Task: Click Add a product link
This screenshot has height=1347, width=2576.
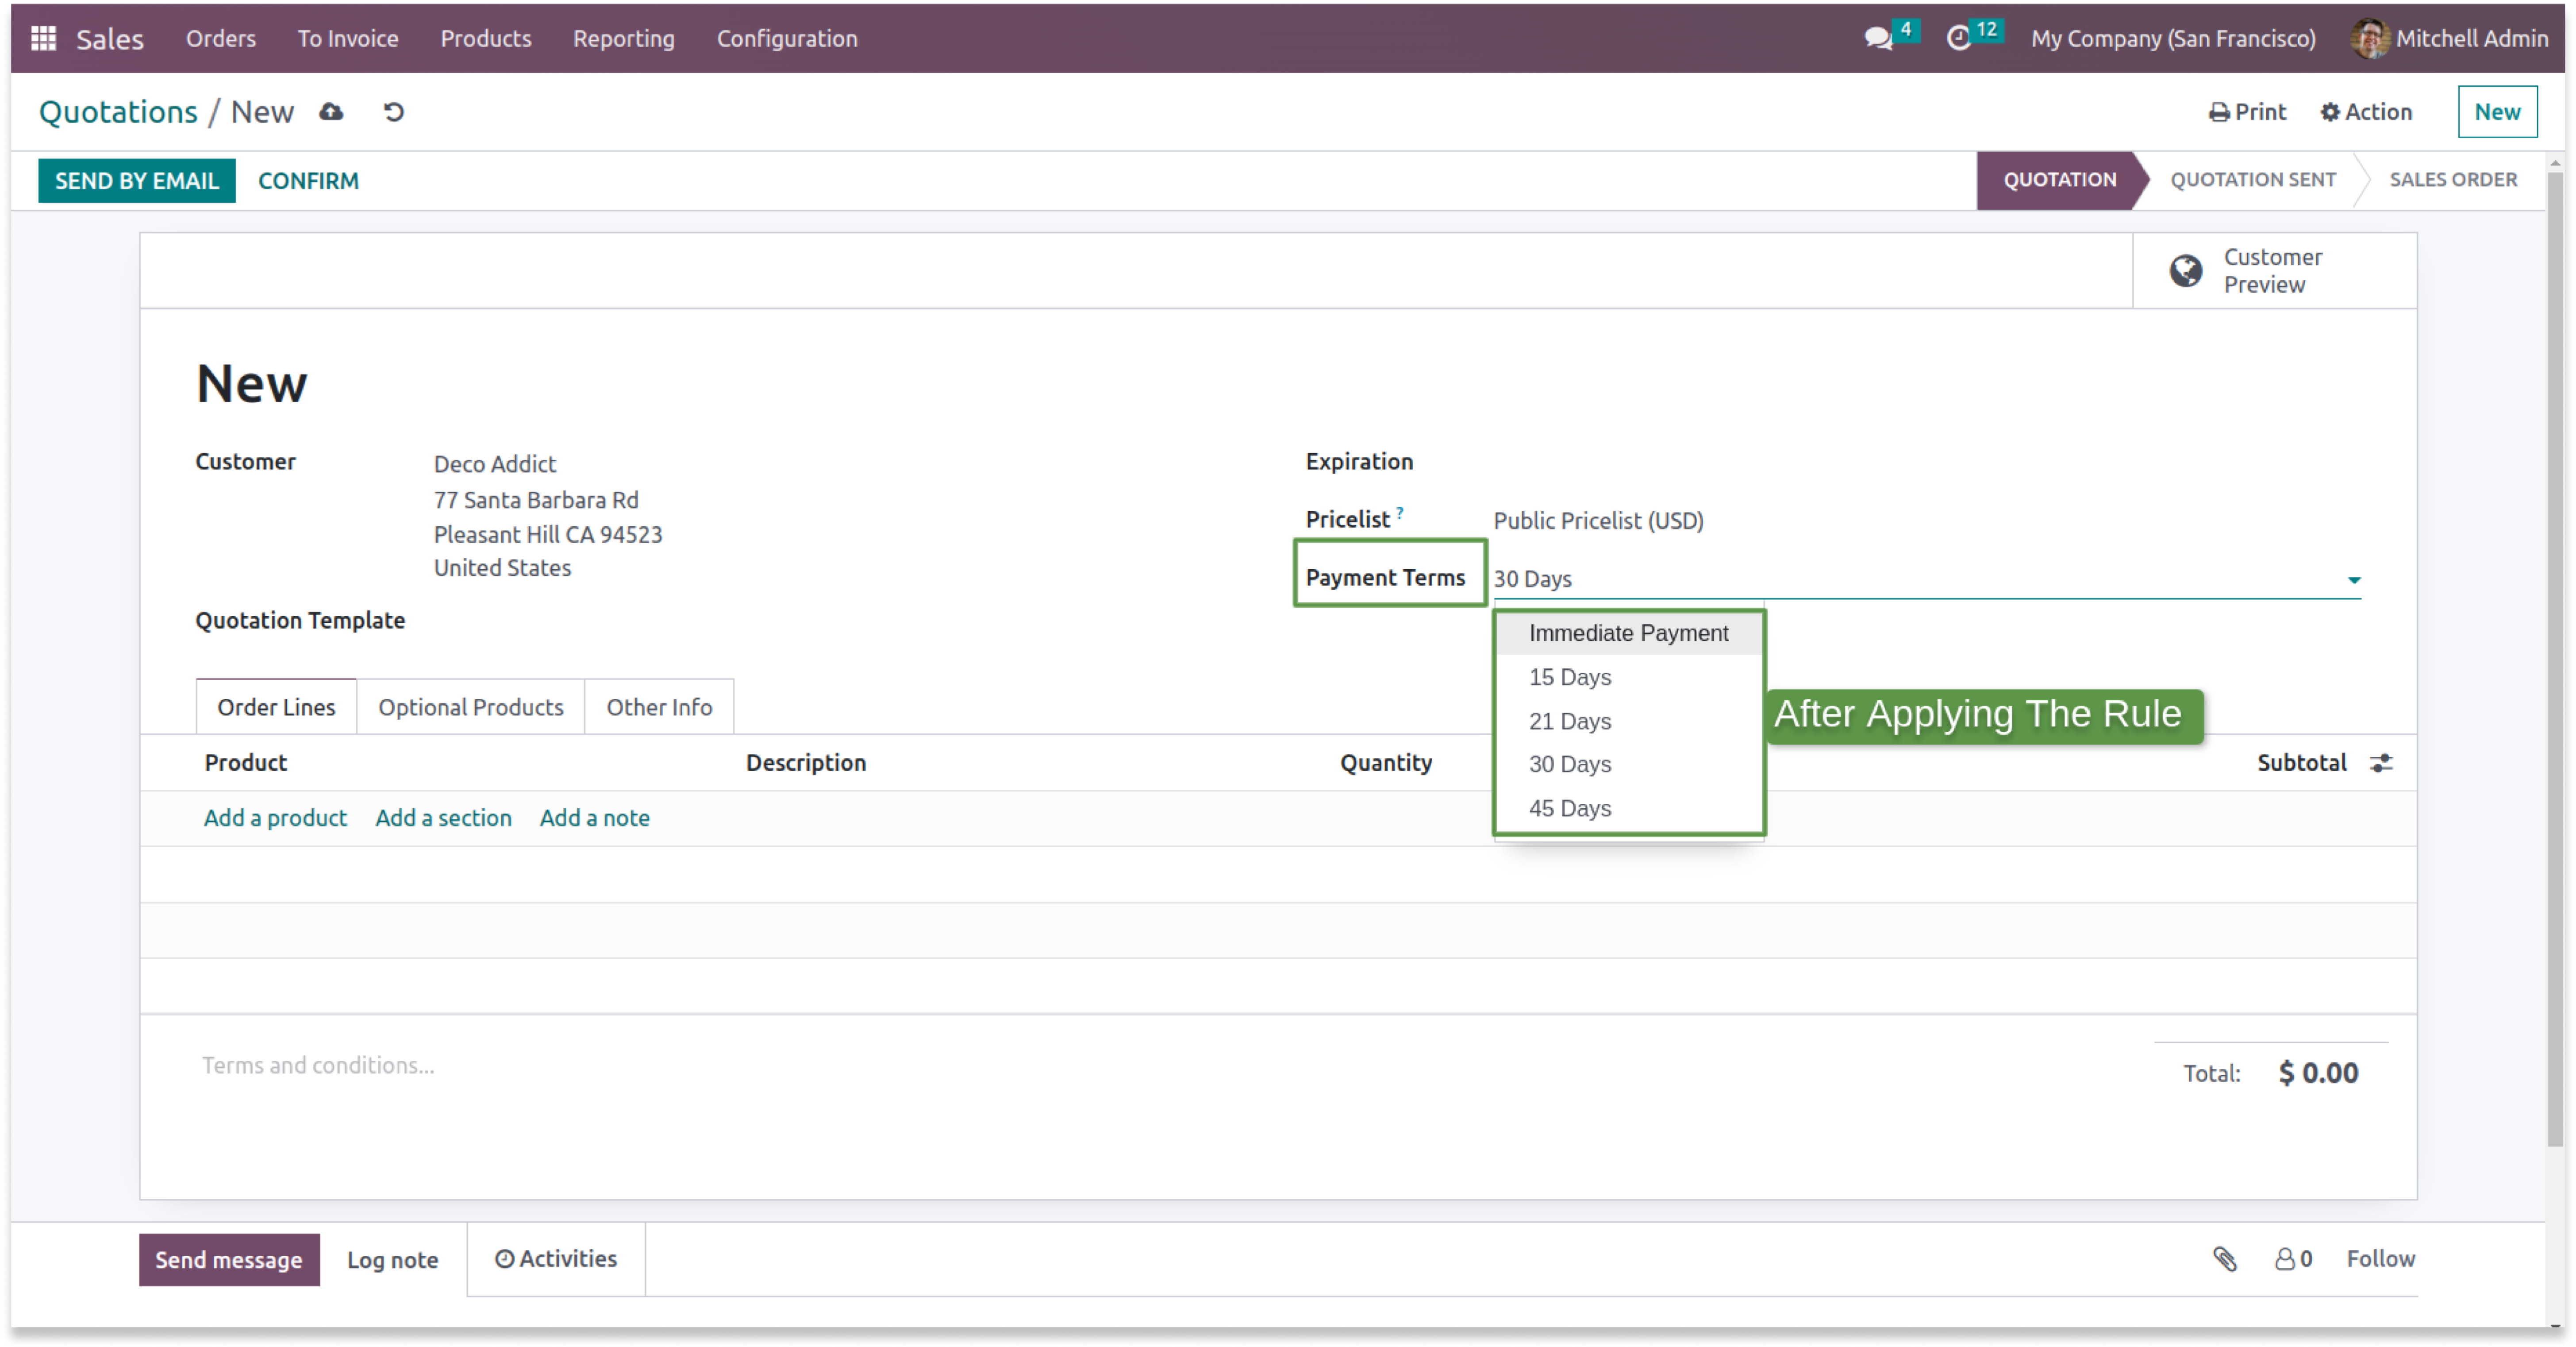Action: tap(275, 818)
